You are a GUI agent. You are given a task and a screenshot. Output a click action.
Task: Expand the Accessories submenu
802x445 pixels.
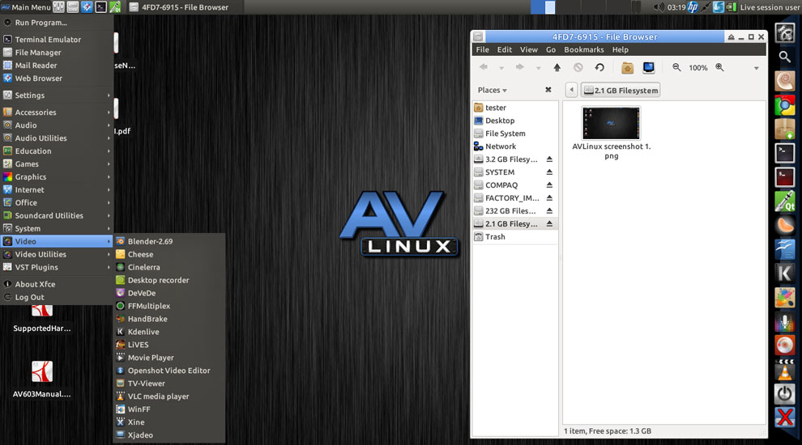click(x=57, y=112)
